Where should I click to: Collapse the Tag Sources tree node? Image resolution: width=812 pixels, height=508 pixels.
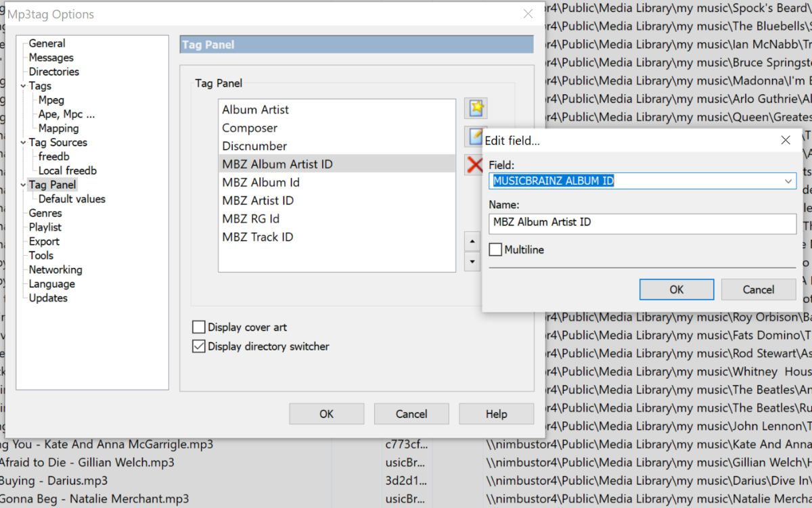click(22, 143)
